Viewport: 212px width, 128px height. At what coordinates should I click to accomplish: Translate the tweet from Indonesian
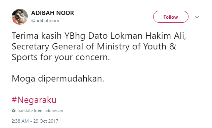(x=37, y=111)
